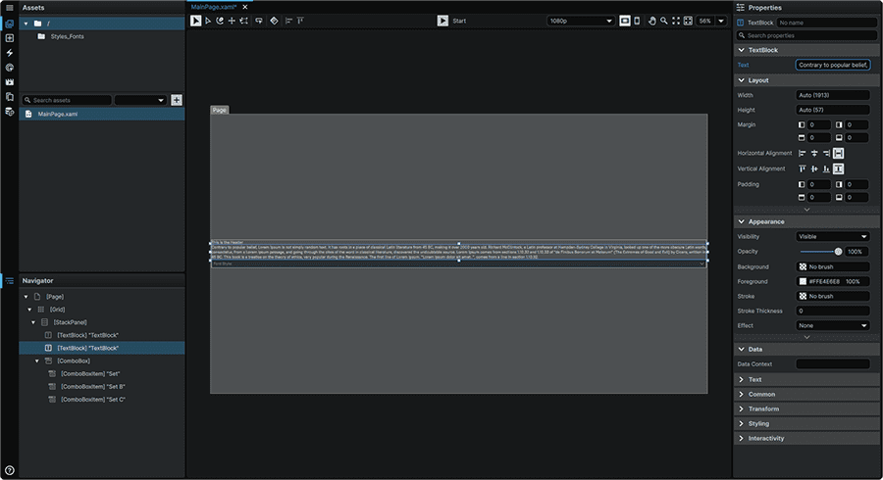Image resolution: width=883 pixels, height=480 pixels.
Task: Open the color palette panel in sidebar
Action: click(10, 68)
